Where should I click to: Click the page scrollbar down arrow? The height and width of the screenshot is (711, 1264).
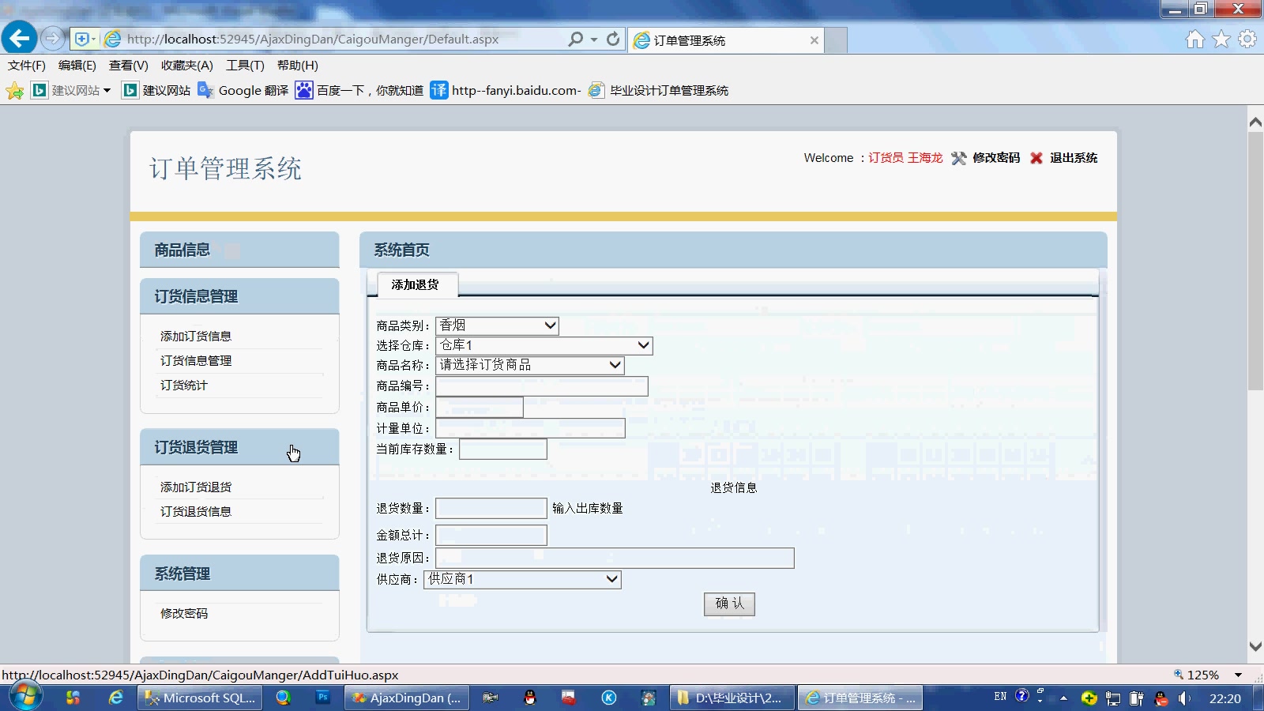[1255, 646]
